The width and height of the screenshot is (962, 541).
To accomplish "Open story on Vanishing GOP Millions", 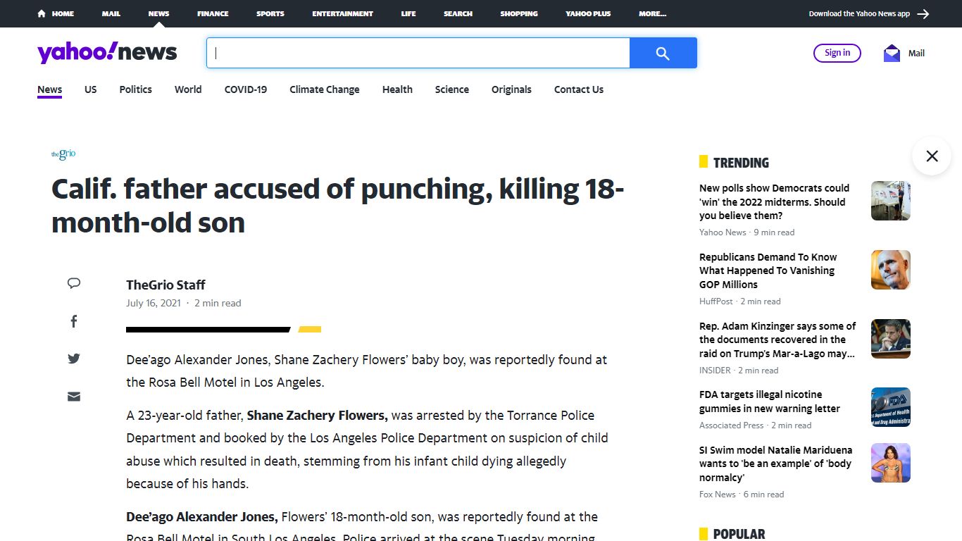I will click(x=768, y=270).
